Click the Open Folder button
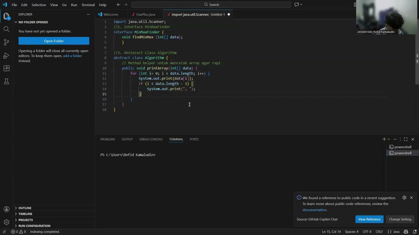Screen dimensions: 419x235 click(54, 41)
